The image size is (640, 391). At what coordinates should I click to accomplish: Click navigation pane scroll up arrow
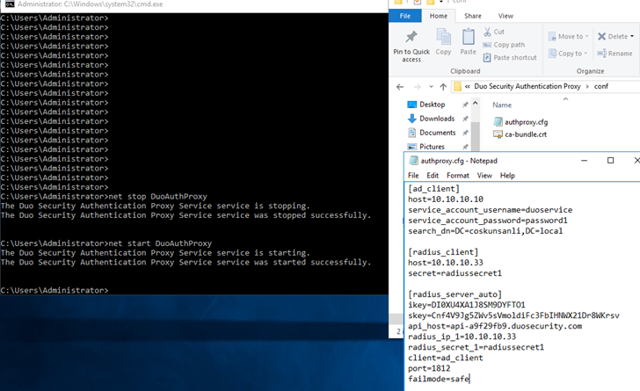(475, 104)
